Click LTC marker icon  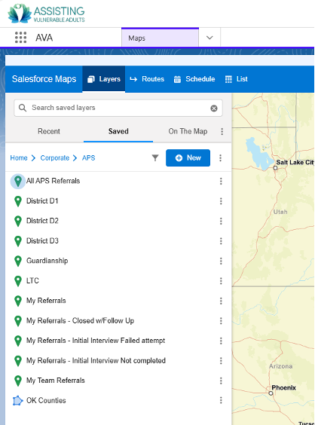pos(18,281)
